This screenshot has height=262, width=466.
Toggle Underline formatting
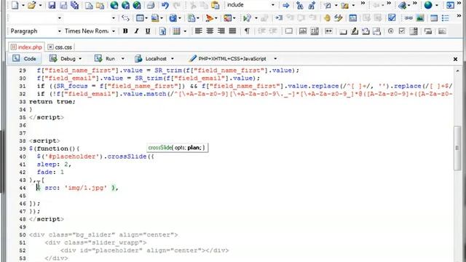[x=148, y=31]
